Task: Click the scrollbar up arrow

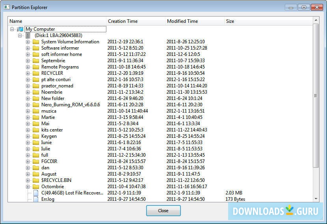Action: click(x=316, y=20)
